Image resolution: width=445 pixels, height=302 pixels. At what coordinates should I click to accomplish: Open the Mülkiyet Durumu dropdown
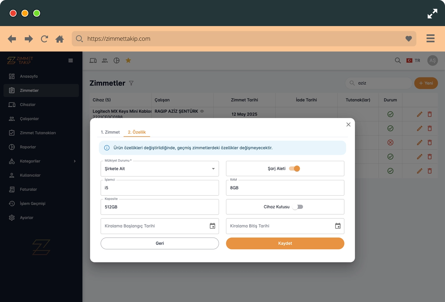pyautogui.click(x=160, y=169)
